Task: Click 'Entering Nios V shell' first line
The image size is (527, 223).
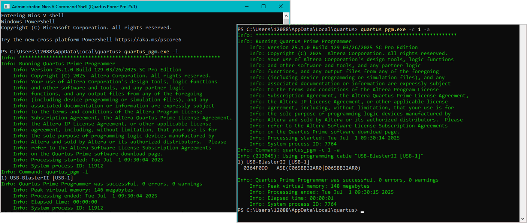Action: pyautogui.click(x=32, y=16)
